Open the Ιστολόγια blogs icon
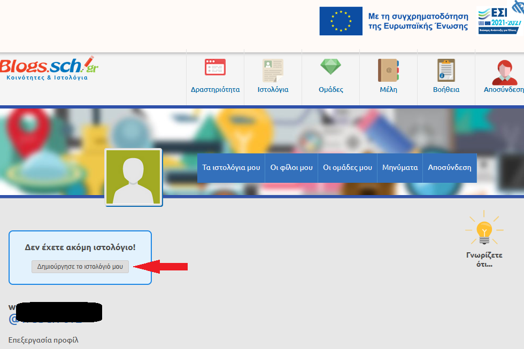Screen dimensions: 524x349 [273, 70]
